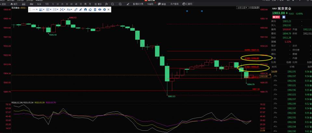Select the daily (日) period
The height and width of the screenshot is (133, 312).
coord(81,4)
